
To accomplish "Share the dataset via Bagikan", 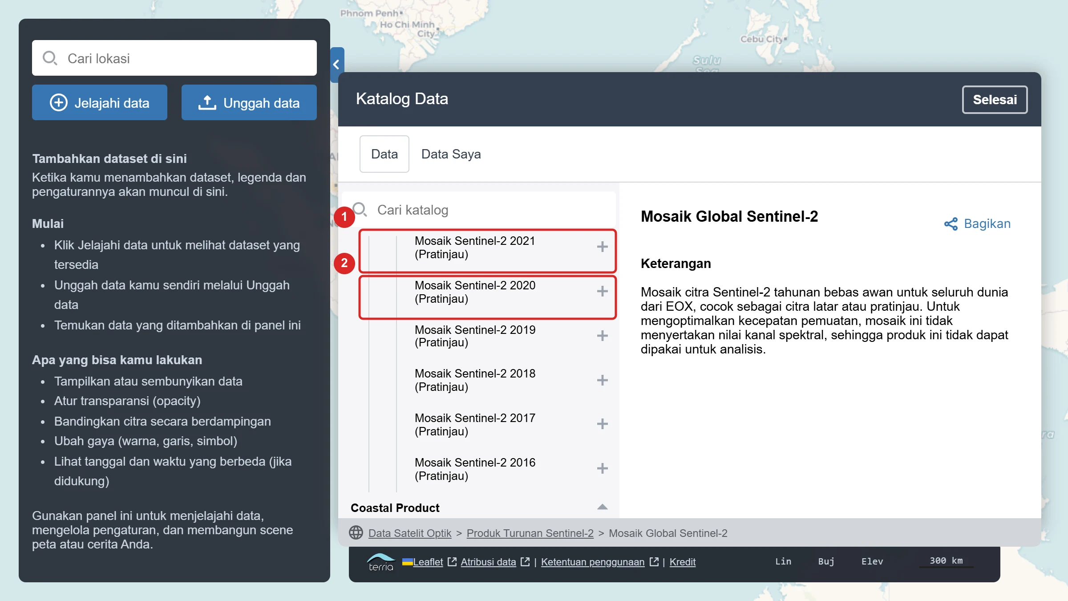I will [978, 224].
